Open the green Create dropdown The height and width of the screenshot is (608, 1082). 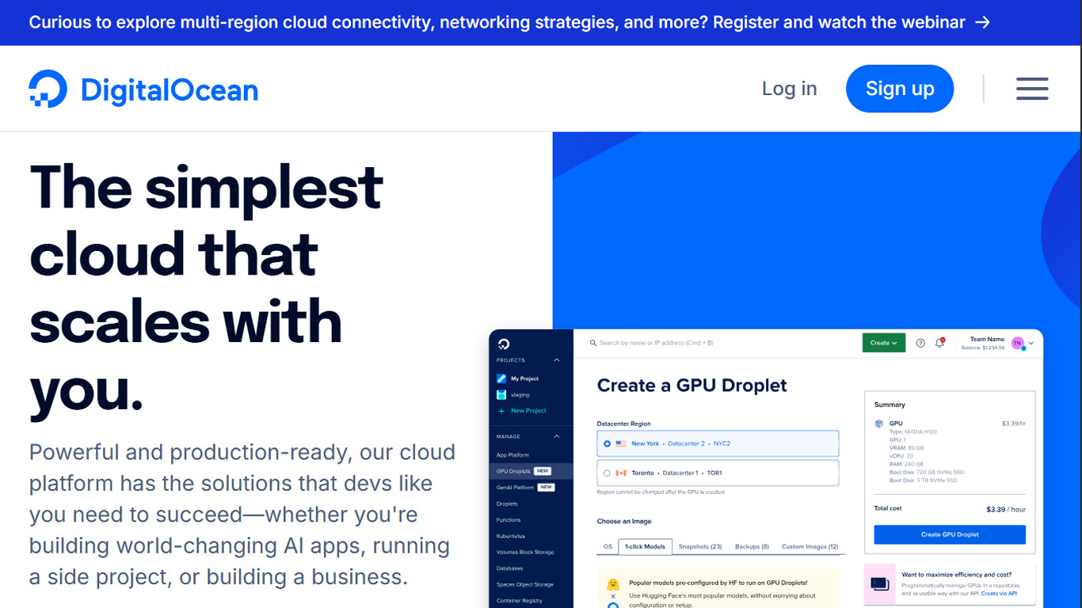tap(883, 343)
